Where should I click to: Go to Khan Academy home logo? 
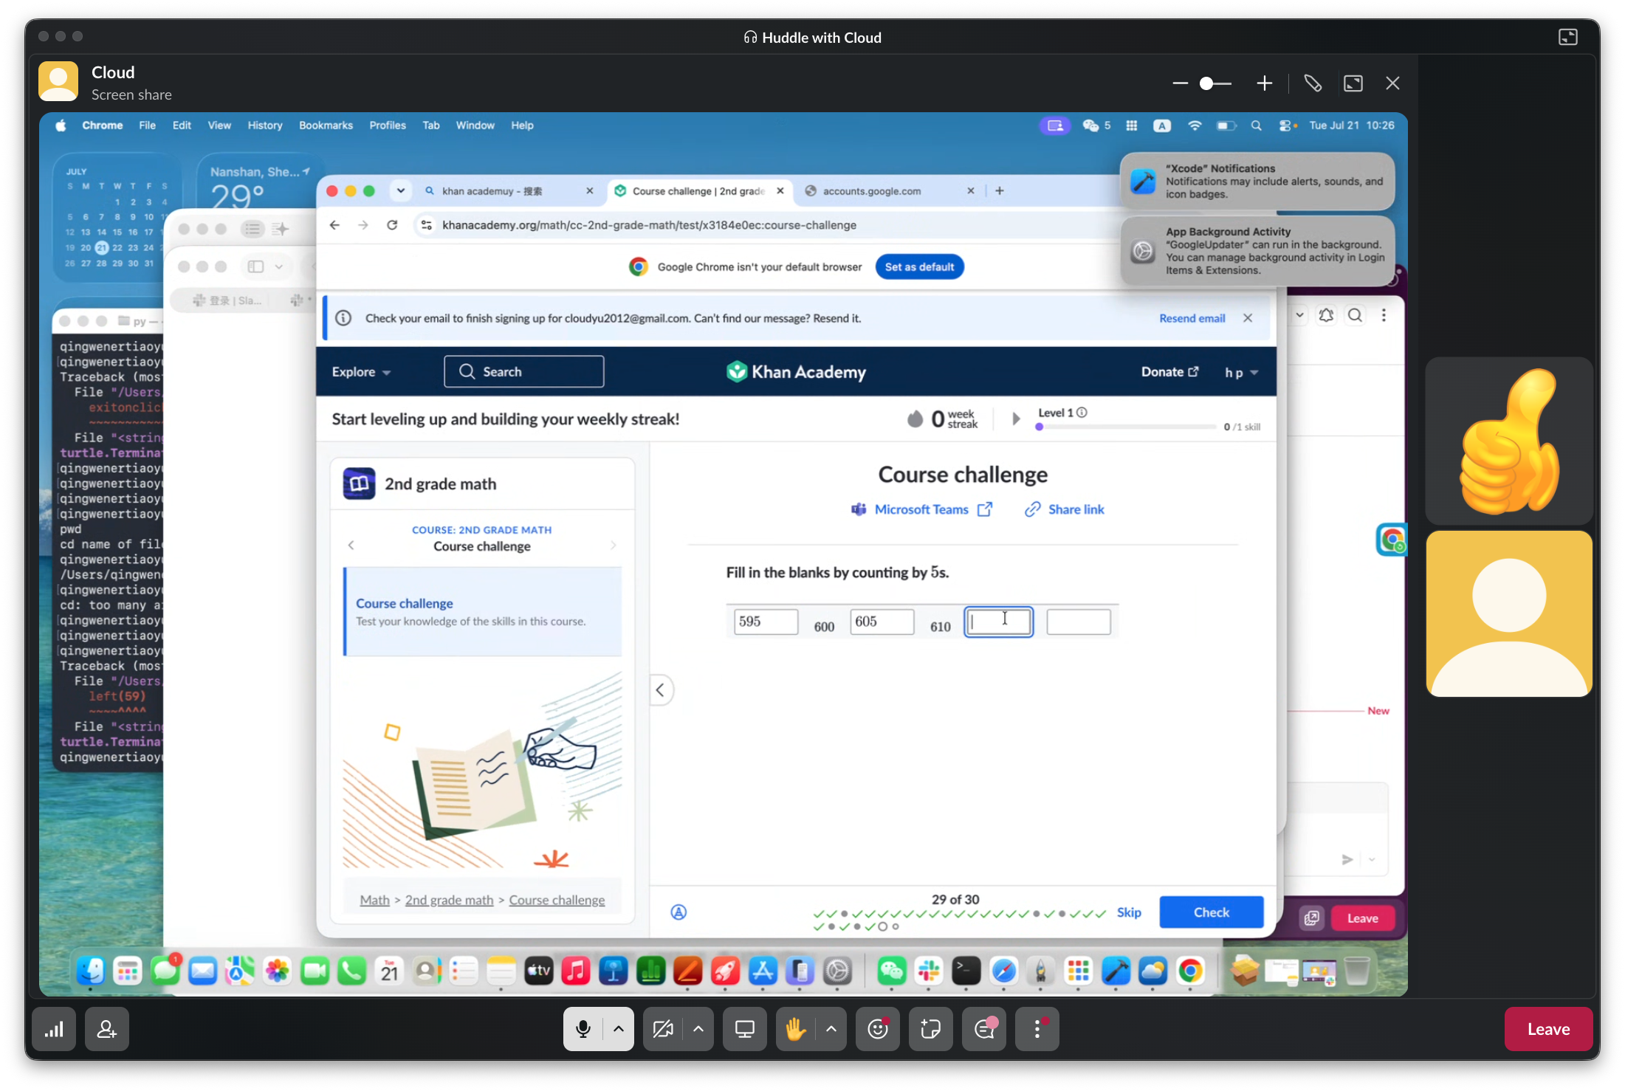(x=796, y=372)
